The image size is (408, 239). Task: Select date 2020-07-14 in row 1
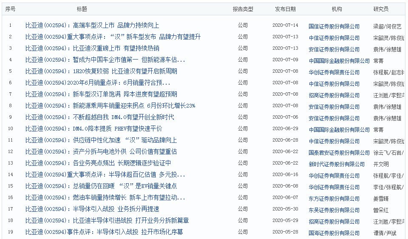tap(285, 25)
